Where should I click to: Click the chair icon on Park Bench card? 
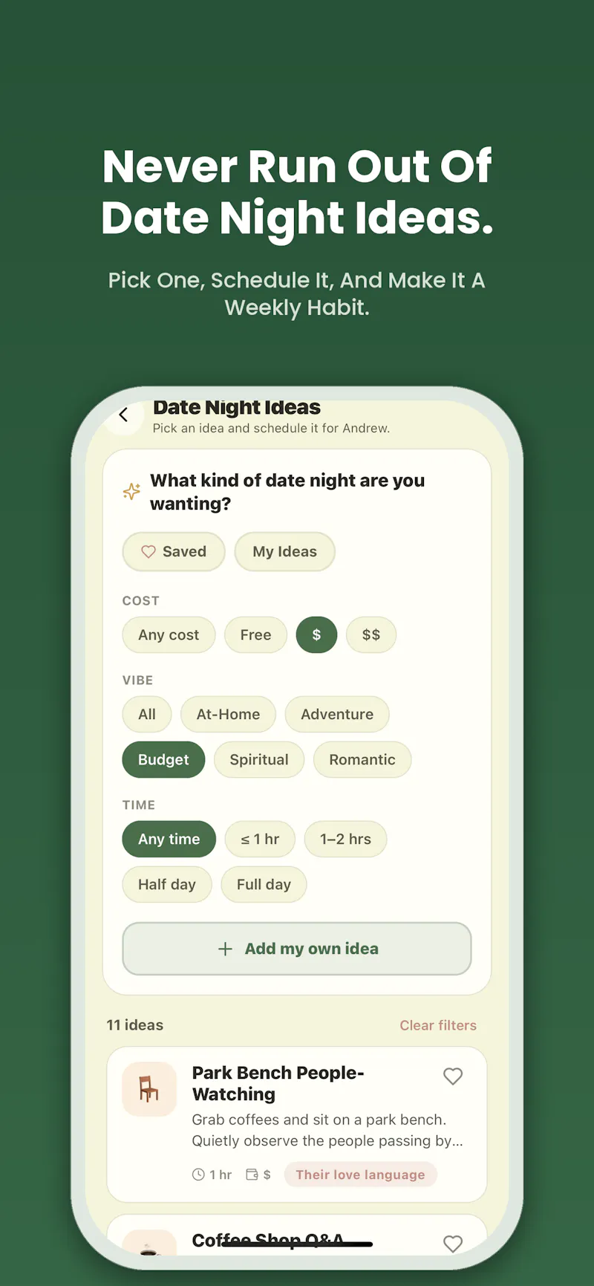pyautogui.click(x=149, y=1089)
